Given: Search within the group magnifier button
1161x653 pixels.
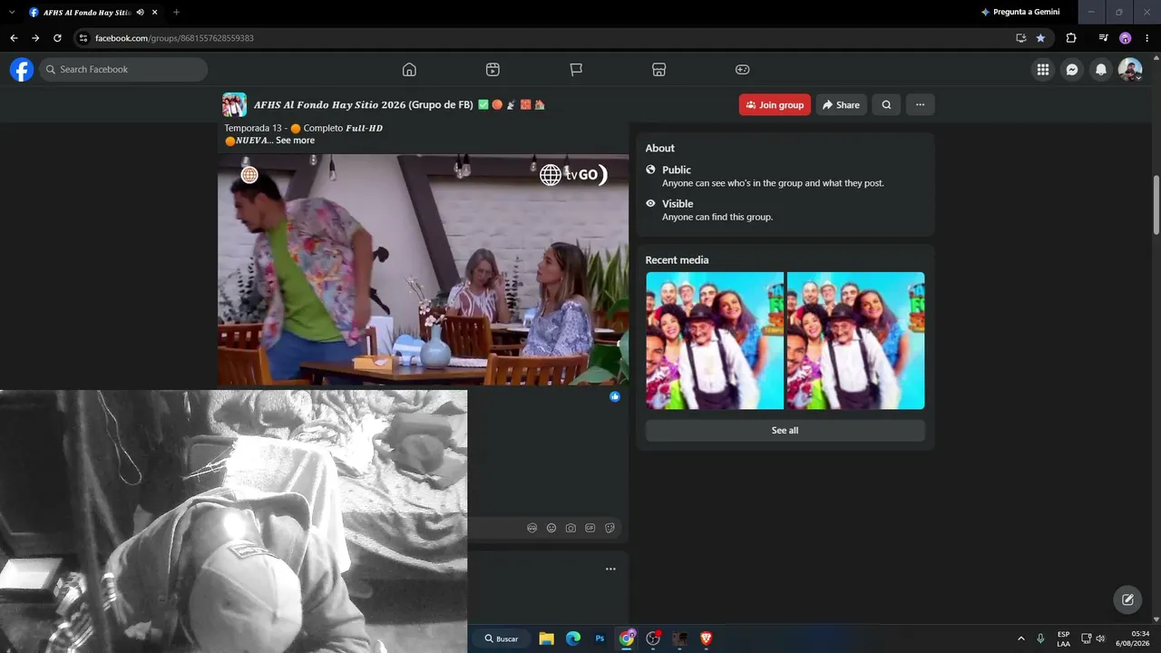Looking at the screenshot, I should pos(886,105).
